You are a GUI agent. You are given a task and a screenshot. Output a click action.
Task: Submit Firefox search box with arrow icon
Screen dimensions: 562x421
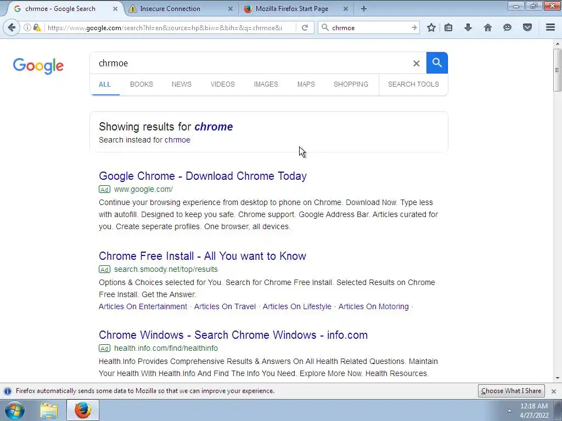click(414, 27)
